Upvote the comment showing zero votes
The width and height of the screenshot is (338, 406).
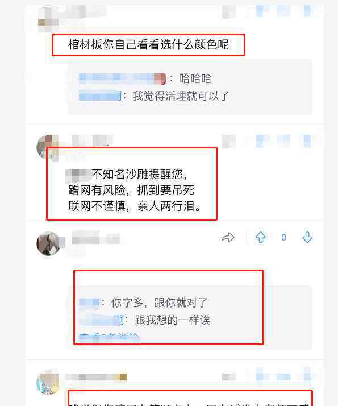(260, 237)
